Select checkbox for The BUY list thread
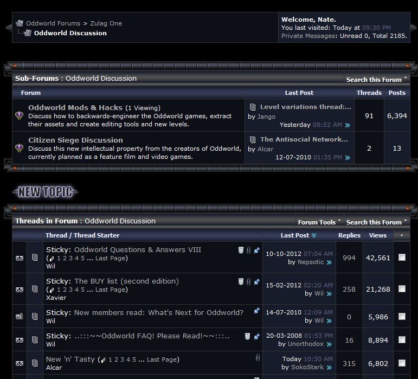 402,289
